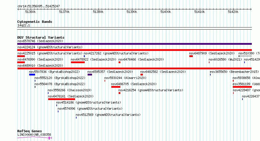Open variant nsv4225015 label
This screenshot has width=260, height=141.
click(x=50, y=53)
